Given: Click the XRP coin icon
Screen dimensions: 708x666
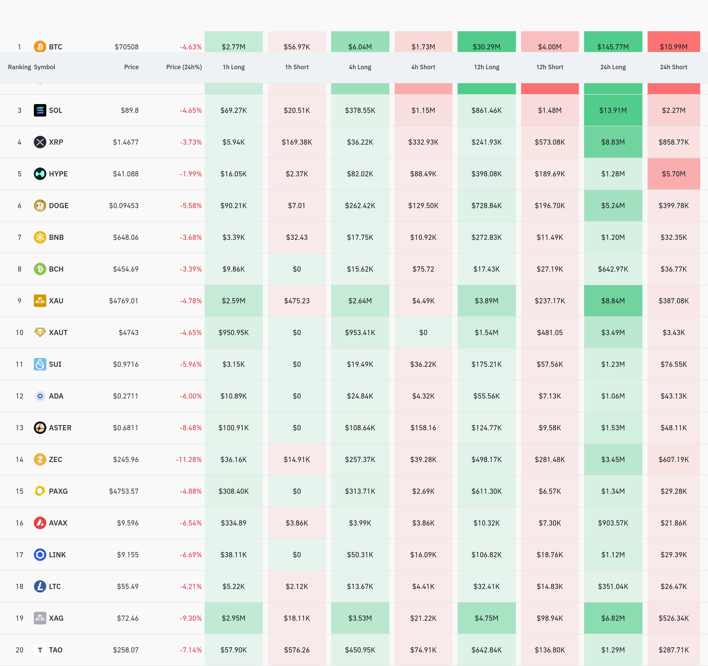Looking at the screenshot, I should tap(40, 142).
